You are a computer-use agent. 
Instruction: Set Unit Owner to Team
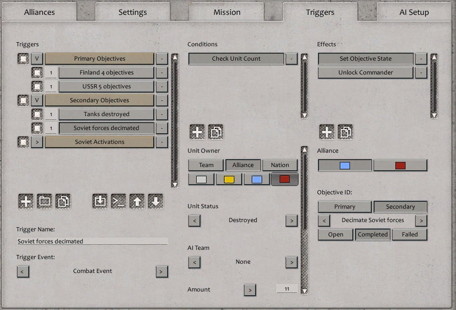pyautogui.click(x=206, y=165)
